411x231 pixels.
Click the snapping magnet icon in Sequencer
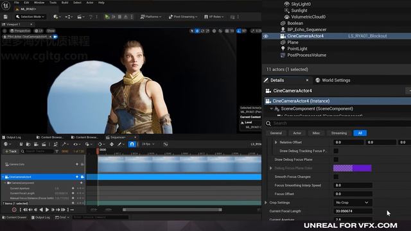tap(132, 144)
